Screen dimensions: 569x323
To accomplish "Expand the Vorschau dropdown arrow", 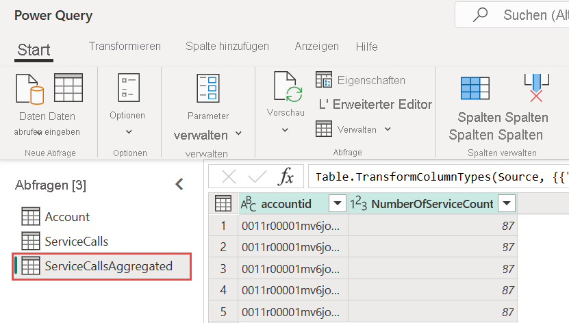I will pyautogui.click(x=286, y=130).
